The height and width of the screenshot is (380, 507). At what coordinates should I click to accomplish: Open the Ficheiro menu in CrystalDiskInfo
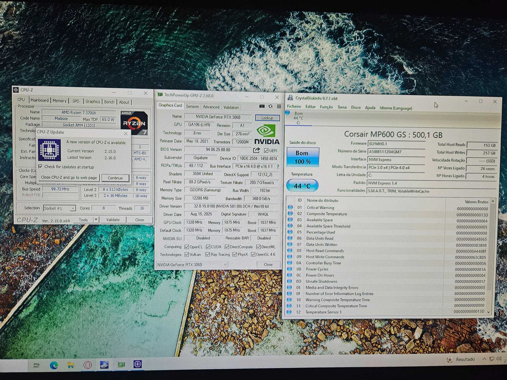tap(294, 106)
